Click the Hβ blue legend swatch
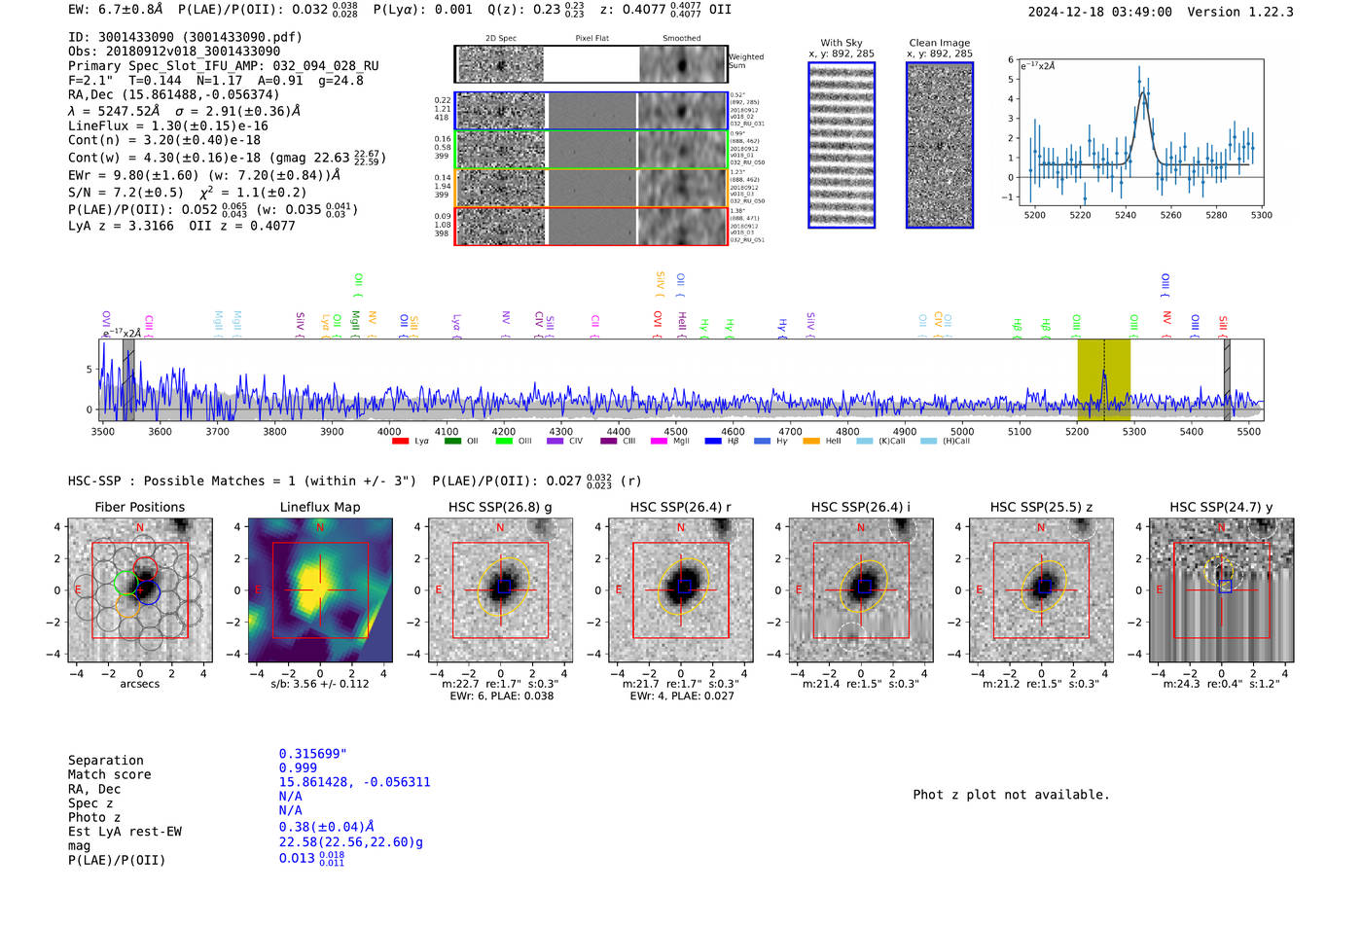The height and width of the screenshot is (927, 1362). [713, 442]
